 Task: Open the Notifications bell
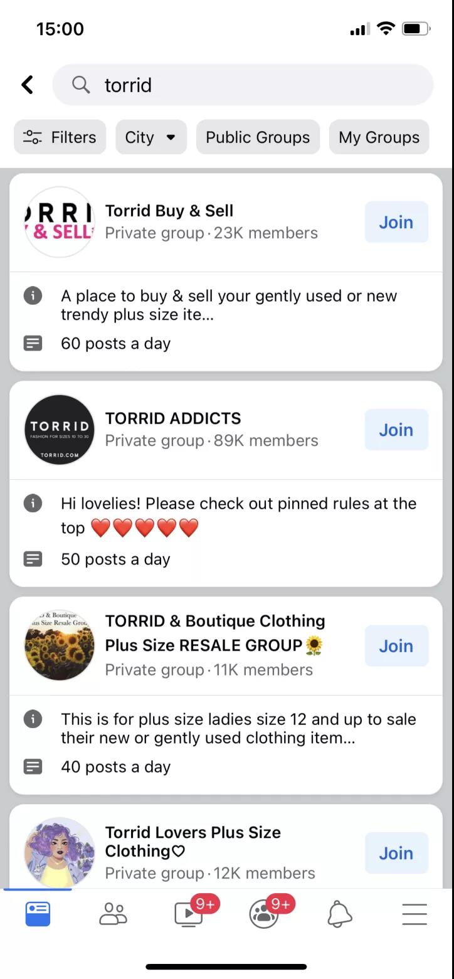point(340,914)
